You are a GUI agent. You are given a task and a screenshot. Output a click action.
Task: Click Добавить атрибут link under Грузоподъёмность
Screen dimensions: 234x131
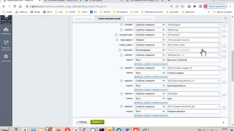coord(151,90)
